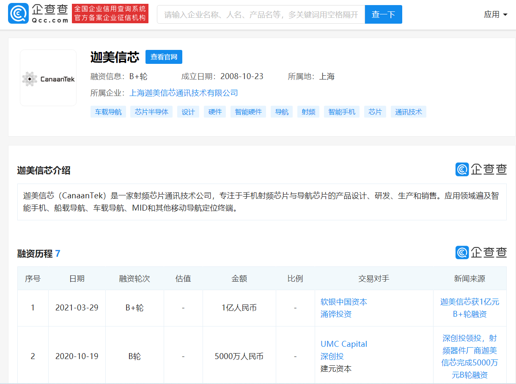The height and width of the screenshot is (384, 516).
Task: Click the 迦美信芯介绍 section heading
Action: click(x=44, y=170)
